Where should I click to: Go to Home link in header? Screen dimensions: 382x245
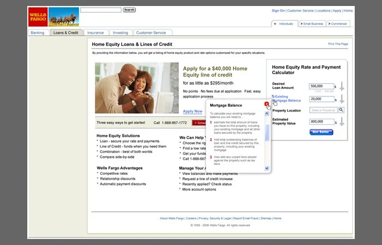coord(348,11)
